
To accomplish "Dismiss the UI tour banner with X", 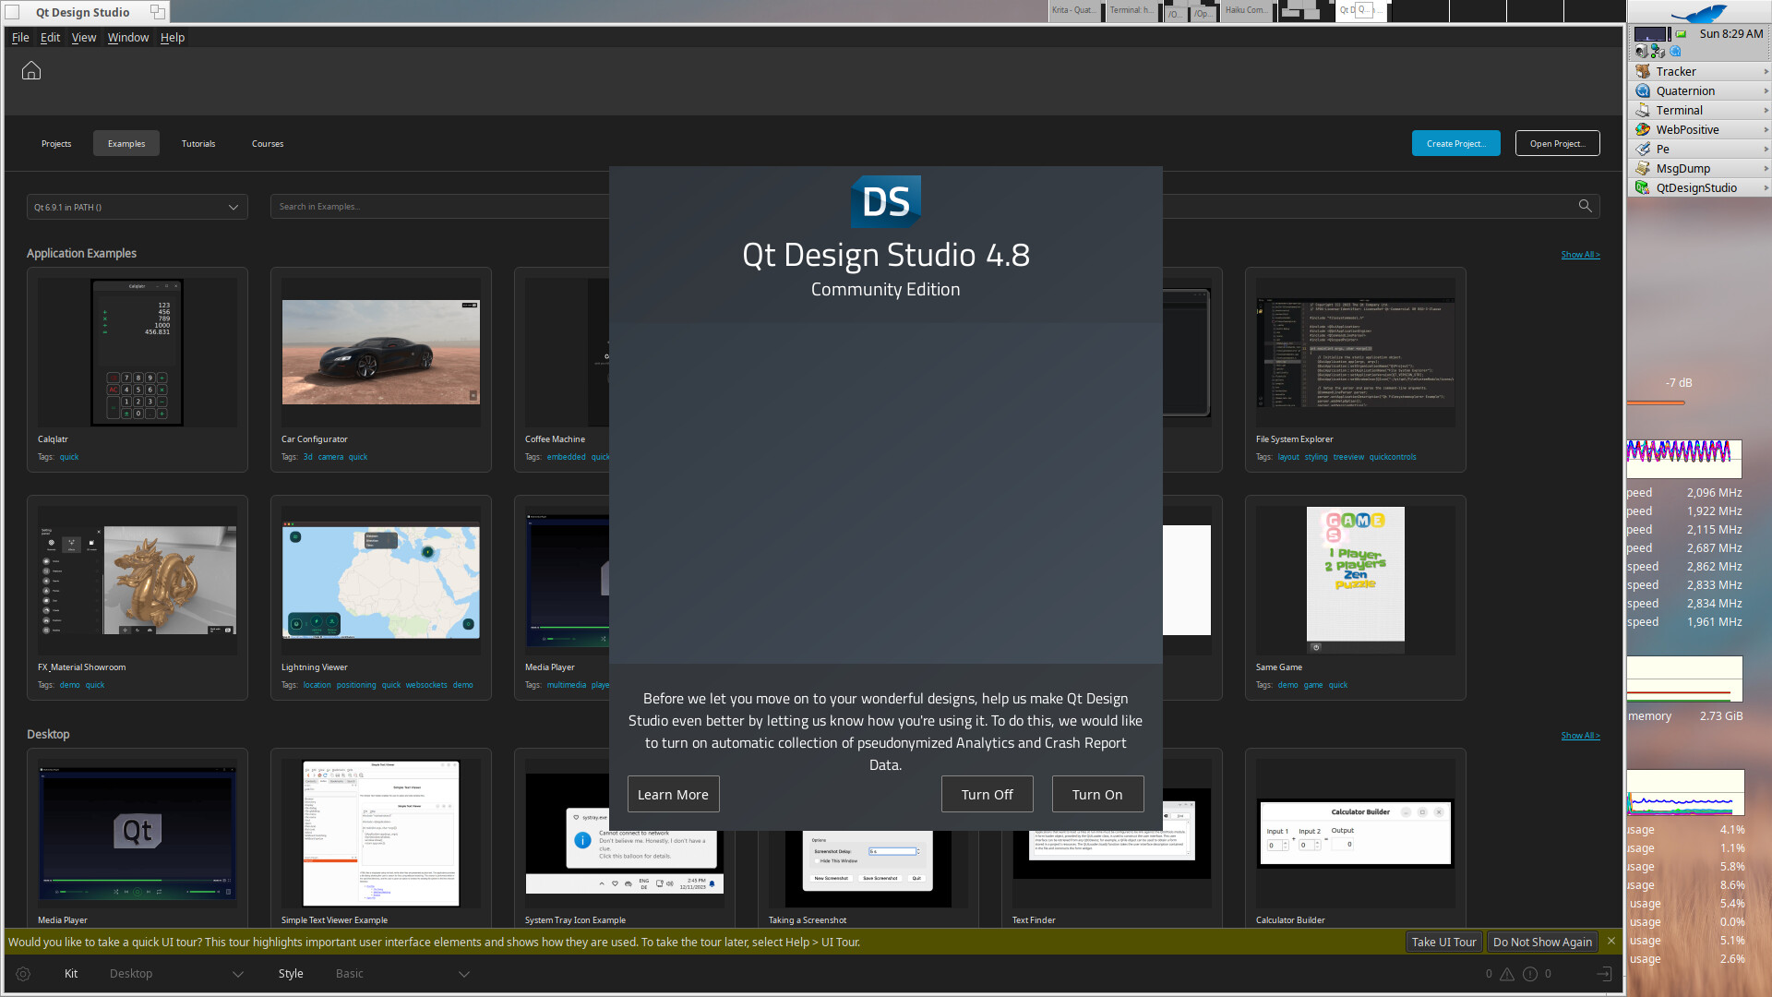I will 1611,941.
